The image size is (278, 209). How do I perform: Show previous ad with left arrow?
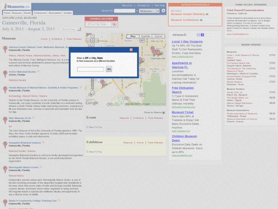(x=198, y=35)
